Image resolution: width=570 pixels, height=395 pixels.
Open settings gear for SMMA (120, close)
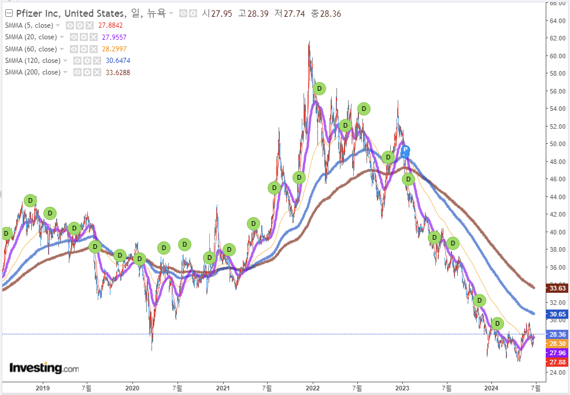coord(87,61)
